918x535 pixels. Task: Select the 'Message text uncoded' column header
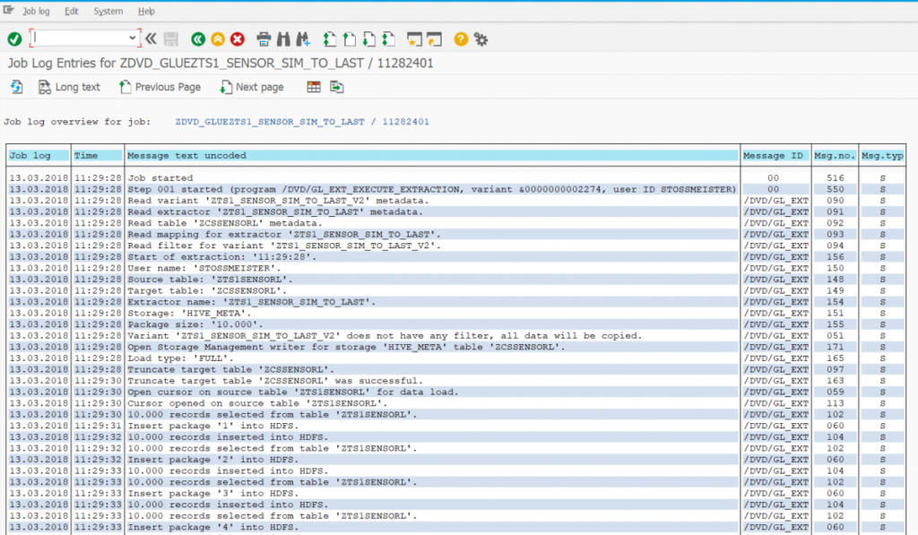(433, 156)
